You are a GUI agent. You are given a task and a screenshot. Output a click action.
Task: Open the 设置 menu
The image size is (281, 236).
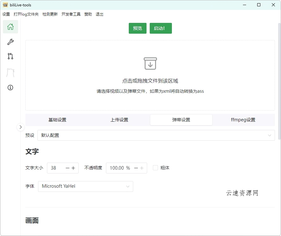(6, 14)
